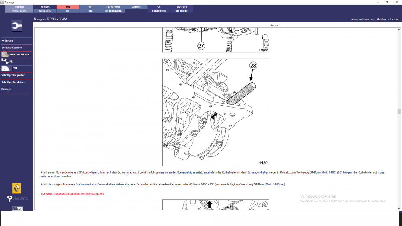
Task: Click the scrollbar down arrow
Action: coord(399,208)
